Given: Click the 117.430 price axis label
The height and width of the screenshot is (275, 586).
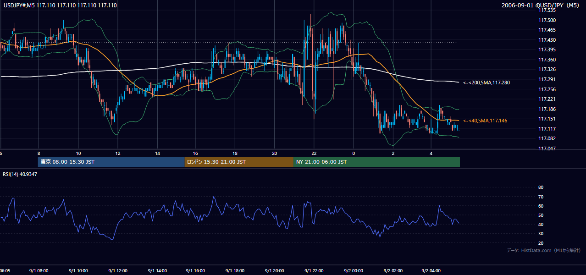Looking at the screenshot, I should click(x=547, y=40).
